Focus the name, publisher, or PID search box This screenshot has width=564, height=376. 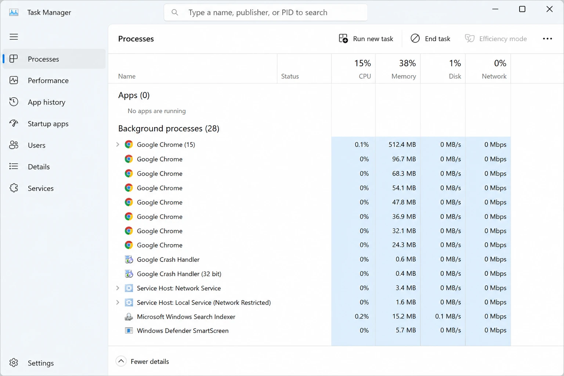coord(265,12)
